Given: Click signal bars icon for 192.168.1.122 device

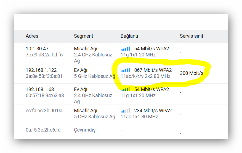Looking at the screenshot, I should click(x=126, y=70).
